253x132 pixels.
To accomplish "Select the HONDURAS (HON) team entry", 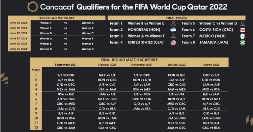I will pyautogui.click(x=144, y=30).
